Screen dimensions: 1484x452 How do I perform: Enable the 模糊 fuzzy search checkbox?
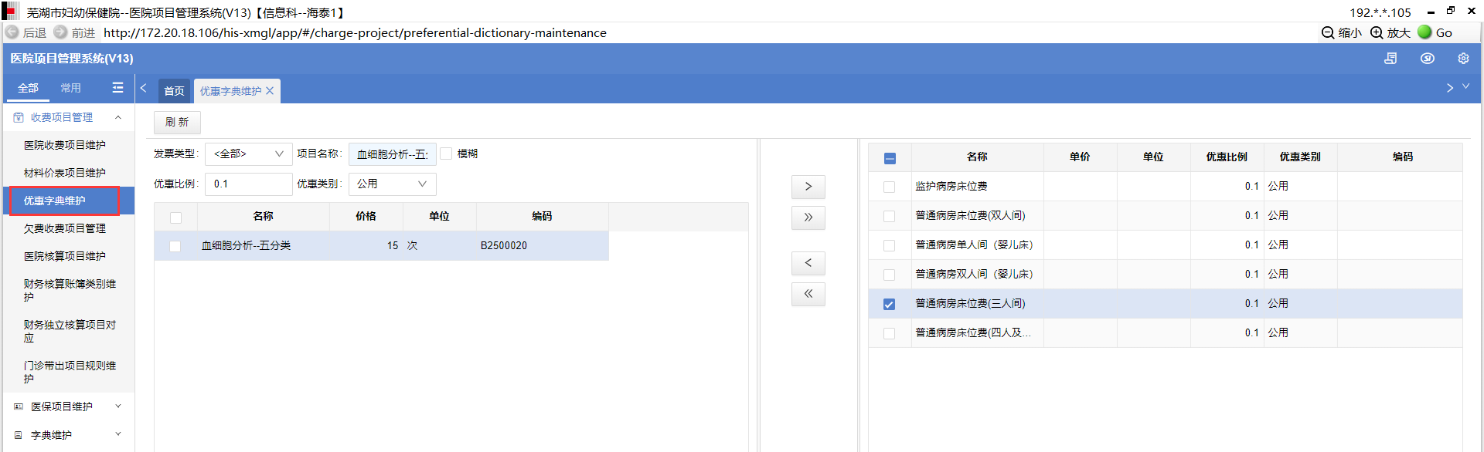[x=446, y=153]
